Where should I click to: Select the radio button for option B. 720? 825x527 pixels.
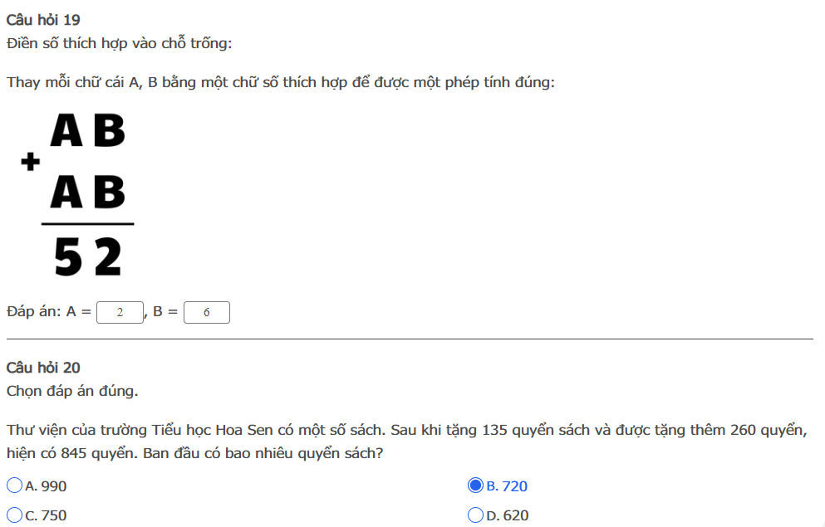point(475,485)
